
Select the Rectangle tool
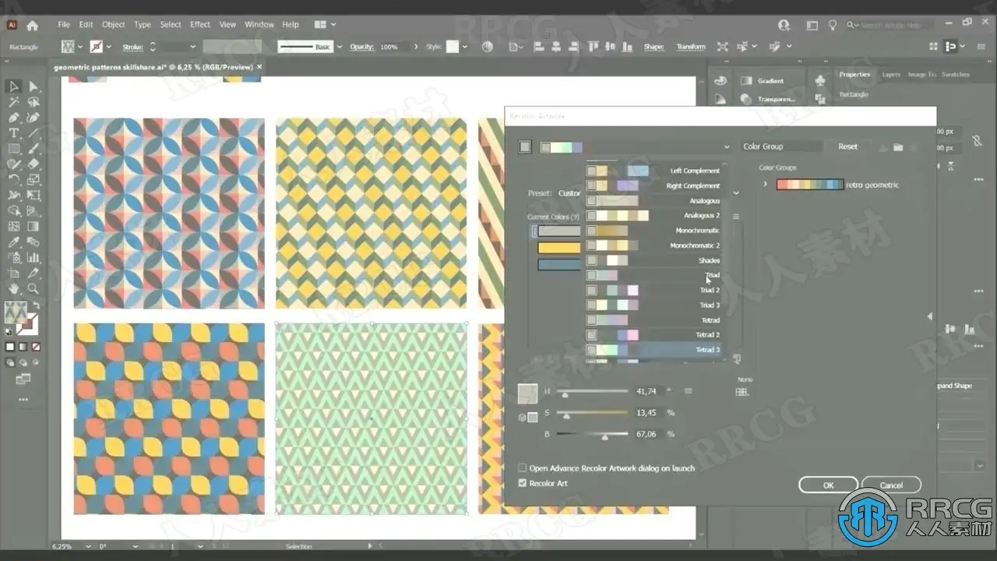point(14,149)
